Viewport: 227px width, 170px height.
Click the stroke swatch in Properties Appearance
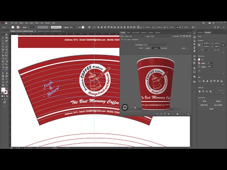[199, 63]
